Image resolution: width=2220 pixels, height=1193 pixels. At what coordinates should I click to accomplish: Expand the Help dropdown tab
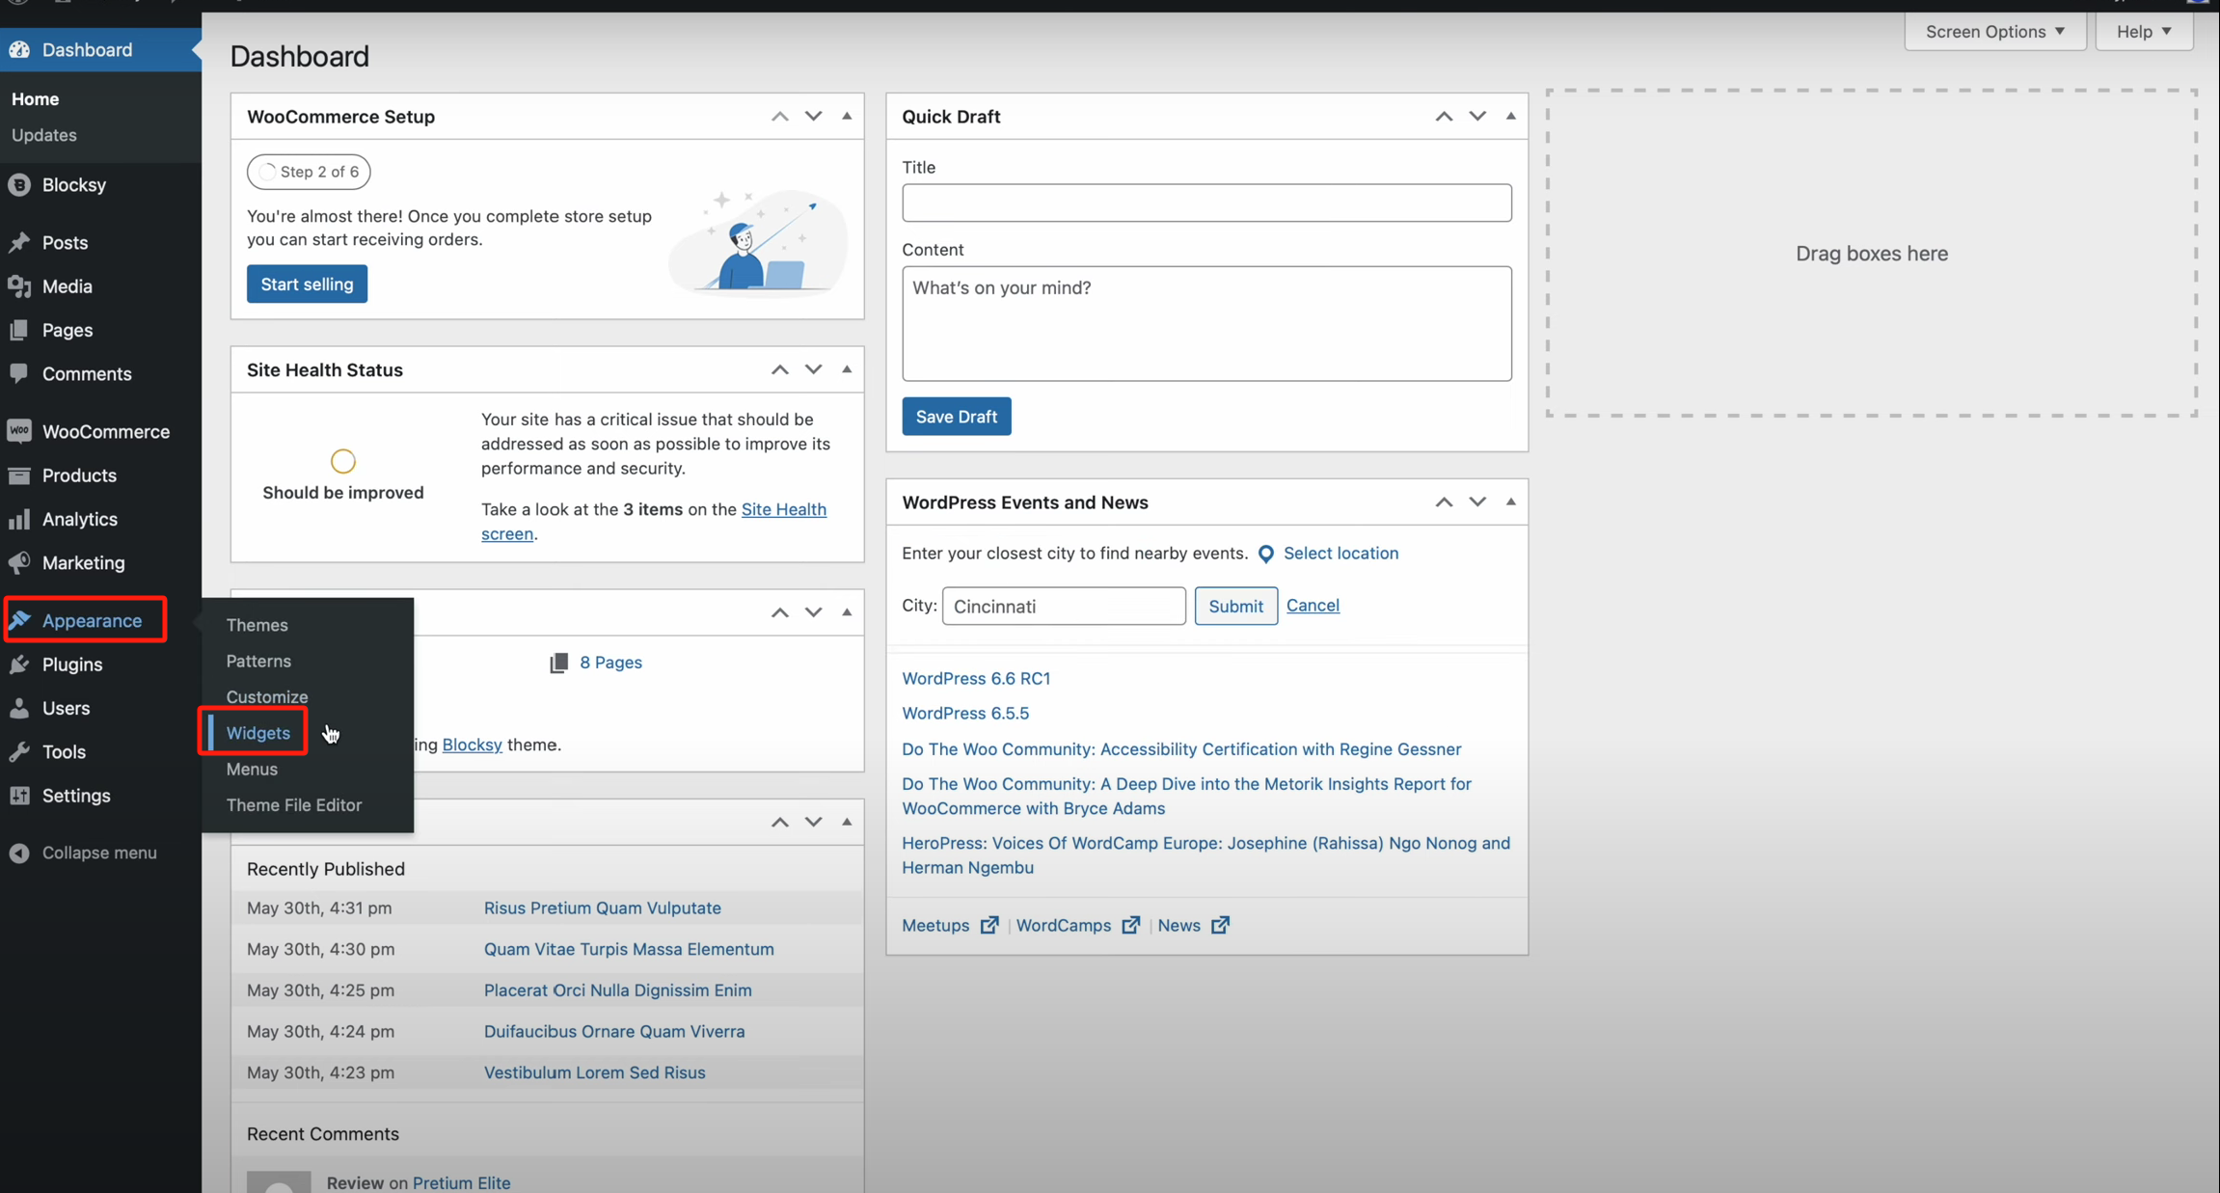point(2143,32)
